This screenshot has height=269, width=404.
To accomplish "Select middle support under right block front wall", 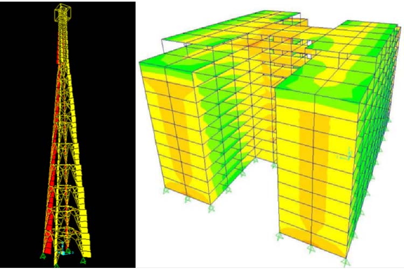I will (x=310, y=249).
